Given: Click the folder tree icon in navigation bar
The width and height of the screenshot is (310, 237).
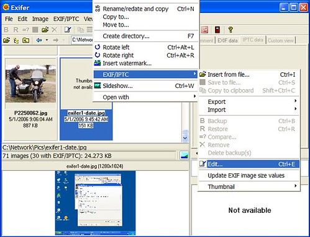Looking at the screenshot, I should click(x=16, y=40).
